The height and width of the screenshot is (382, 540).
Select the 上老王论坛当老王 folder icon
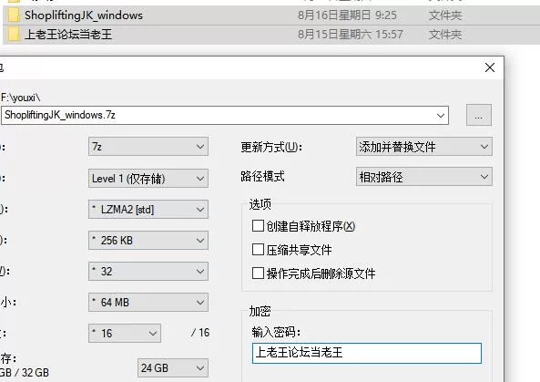[x=14, y=35]
